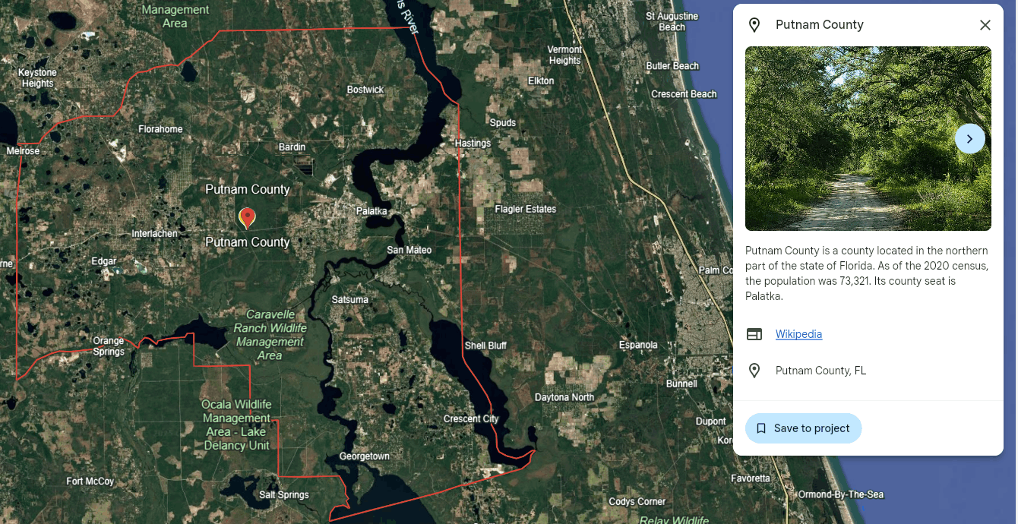The width and height of the screenshot is (1018, 524).
Task: Click the Georgetown map label
Action: (365, 456)
